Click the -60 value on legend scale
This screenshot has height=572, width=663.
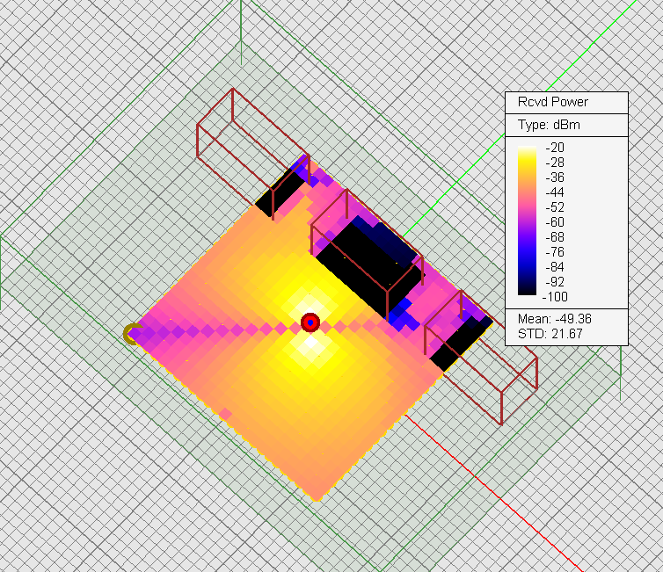tap(557, 221)
